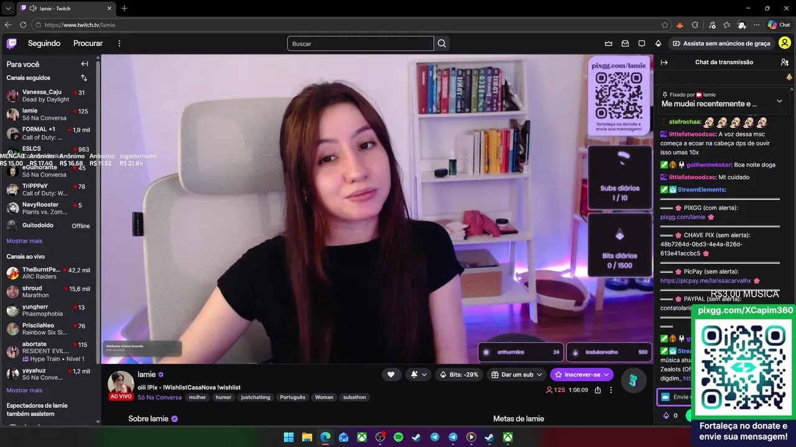Select the subathon tag
This screenshot has height=447, width=796.
(x=354, y=397)
